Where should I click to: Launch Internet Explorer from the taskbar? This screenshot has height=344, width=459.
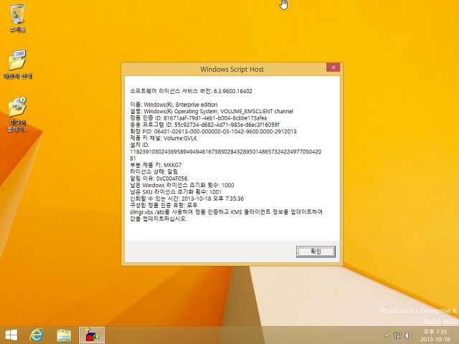[x=37, y=335]
